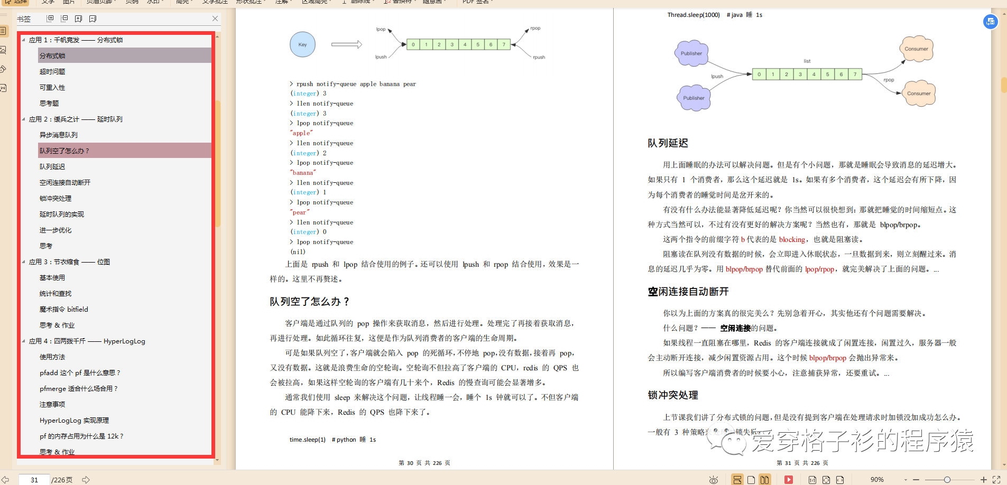Delete bookmark using the minus-bookmark icon
1007x485 pixels.
[x=93, y=18]
